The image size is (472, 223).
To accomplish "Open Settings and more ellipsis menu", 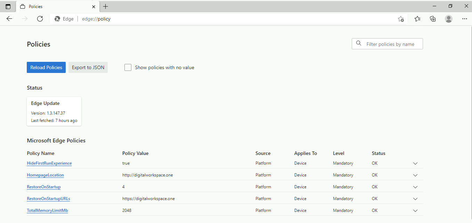I will 465,19.
